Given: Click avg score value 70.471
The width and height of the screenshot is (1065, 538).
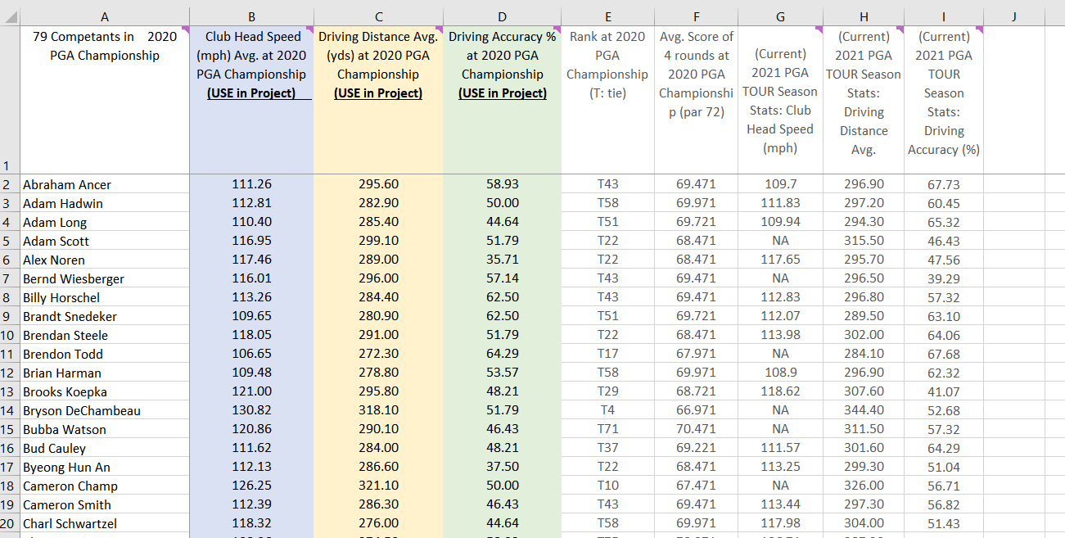Looking at the screenshot, I should pyautogui.click(x=696, y=429).
